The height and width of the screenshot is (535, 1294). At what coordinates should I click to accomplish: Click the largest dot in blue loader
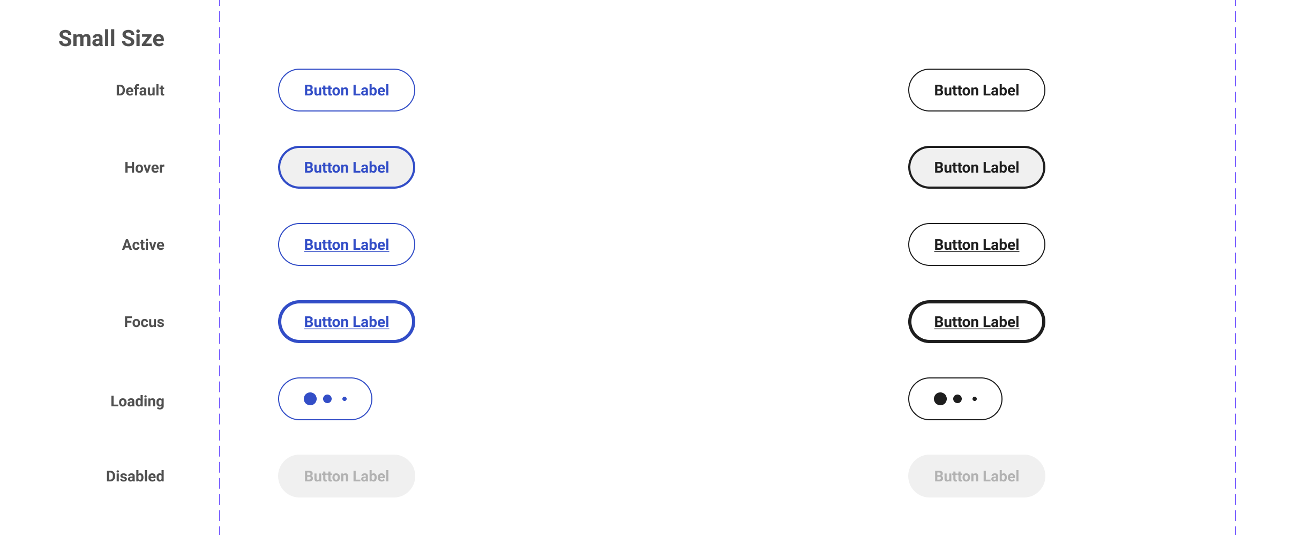point(310,399)
